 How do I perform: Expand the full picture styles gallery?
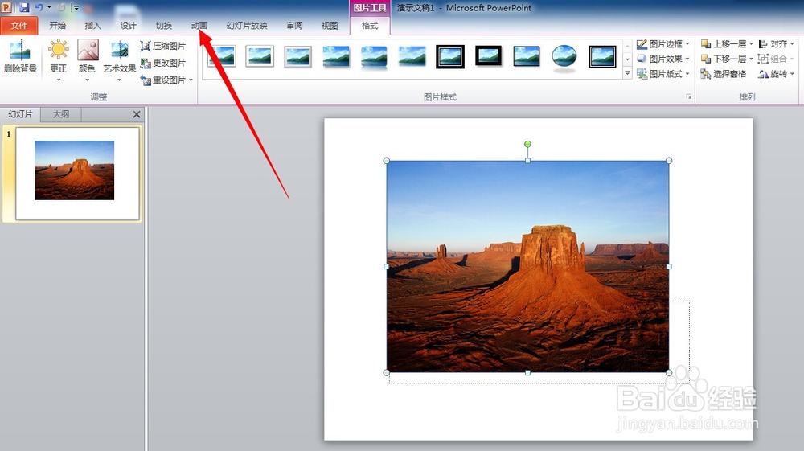click(x=628, y=74)
